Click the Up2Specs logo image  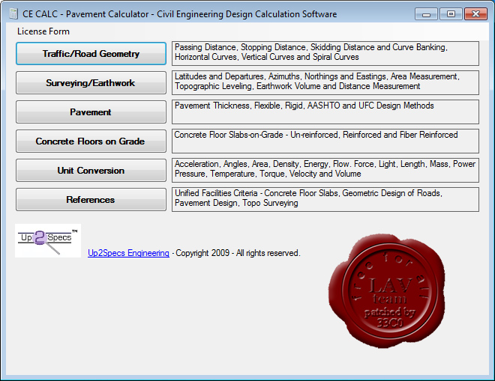click(48, 241)
